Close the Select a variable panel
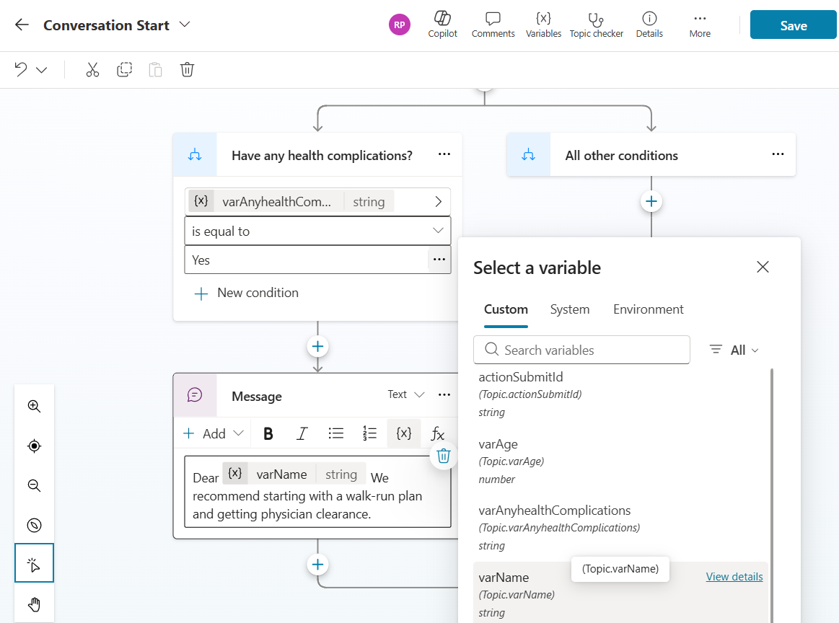 tap(763, 268)
